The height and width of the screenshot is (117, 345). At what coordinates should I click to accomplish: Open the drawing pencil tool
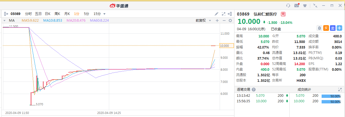click(217, 14)
